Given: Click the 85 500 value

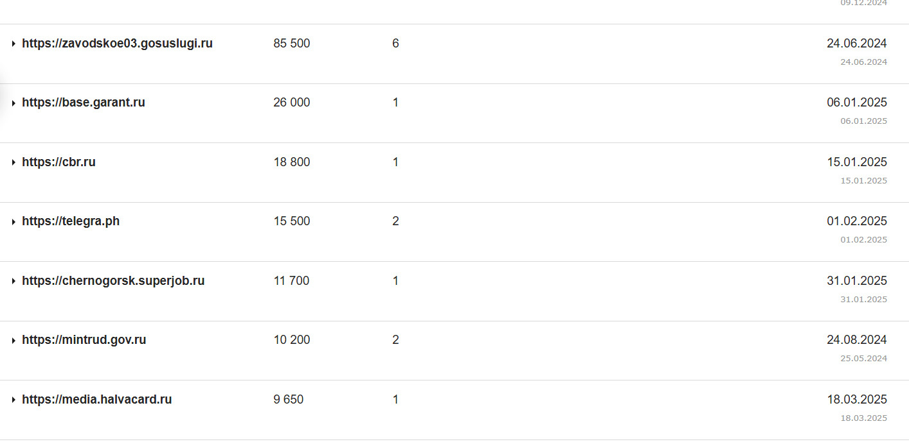Looking at the screenshot, I should [x=291, y=44].
